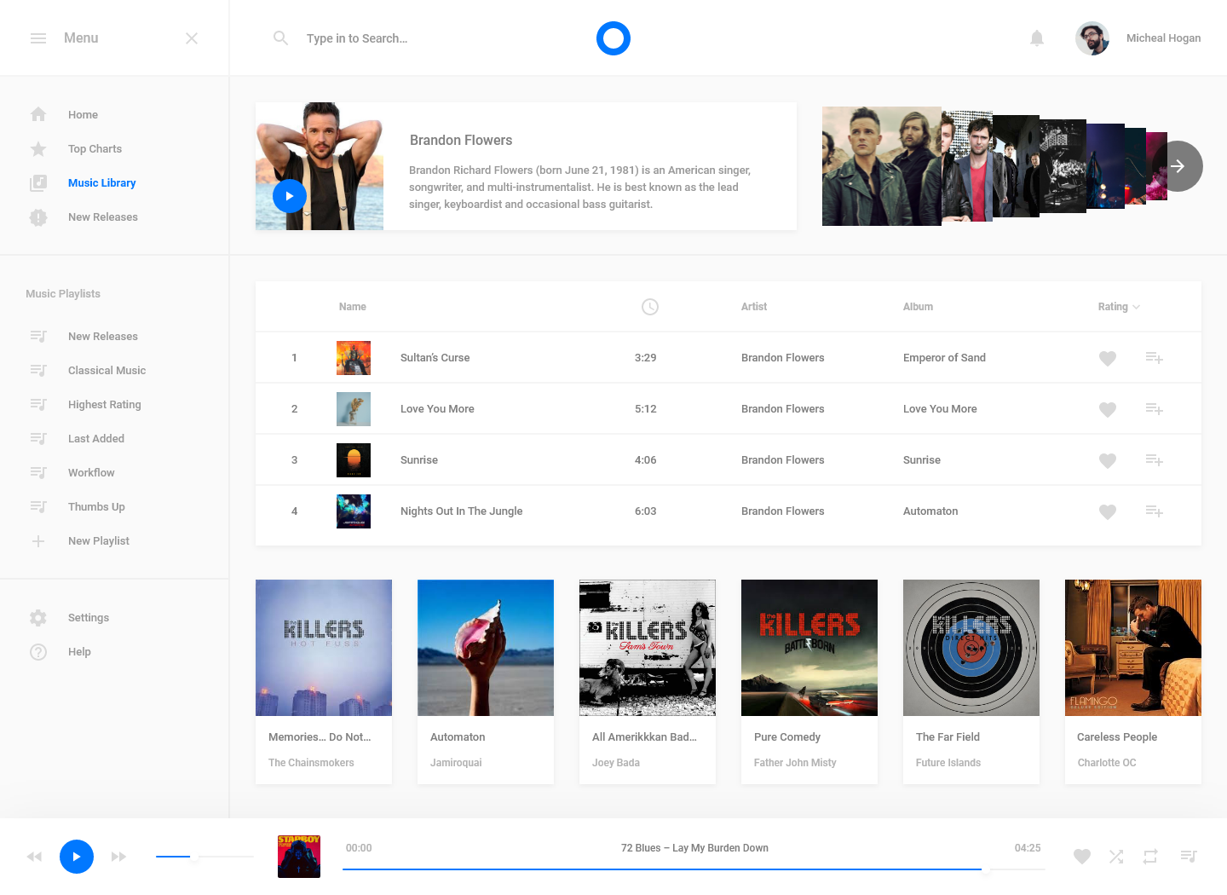Viewport: 1227px width, 895px height.
Task: Play Brandon Flowers with blue play button
Action: tap(290, 196)
